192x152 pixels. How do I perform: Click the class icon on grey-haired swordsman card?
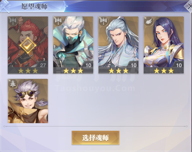click(x=104, y=21)
